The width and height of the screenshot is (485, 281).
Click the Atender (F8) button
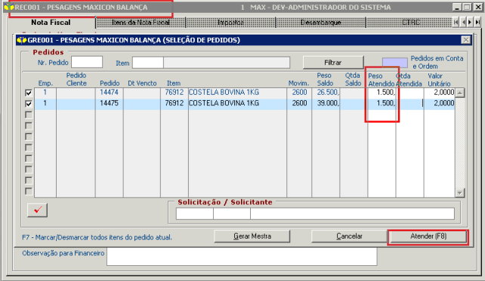tap(428, 237)
